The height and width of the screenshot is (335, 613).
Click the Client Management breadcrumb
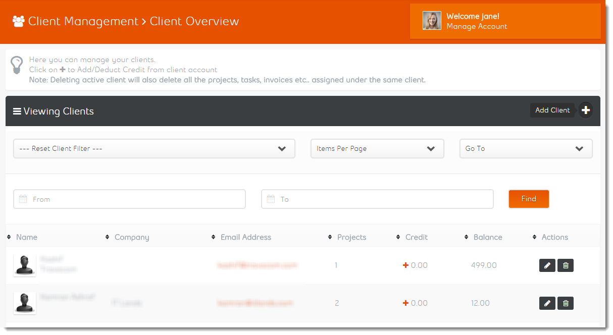(83, 21)
